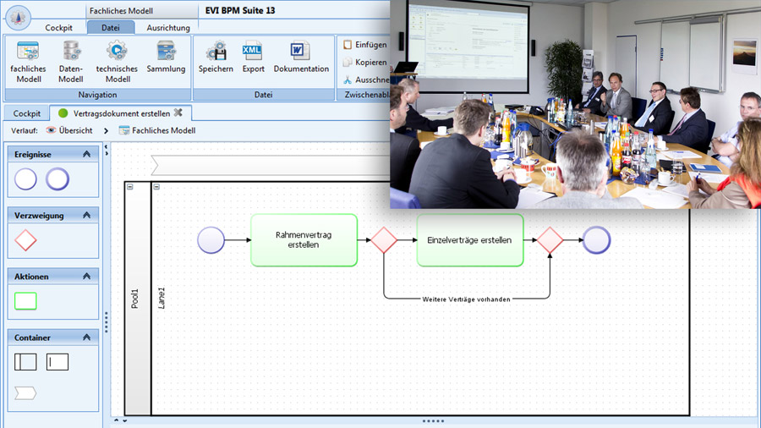The image size is (761, 428).
Task: Click the XML Export icon
Action: (x=252, y=51)
